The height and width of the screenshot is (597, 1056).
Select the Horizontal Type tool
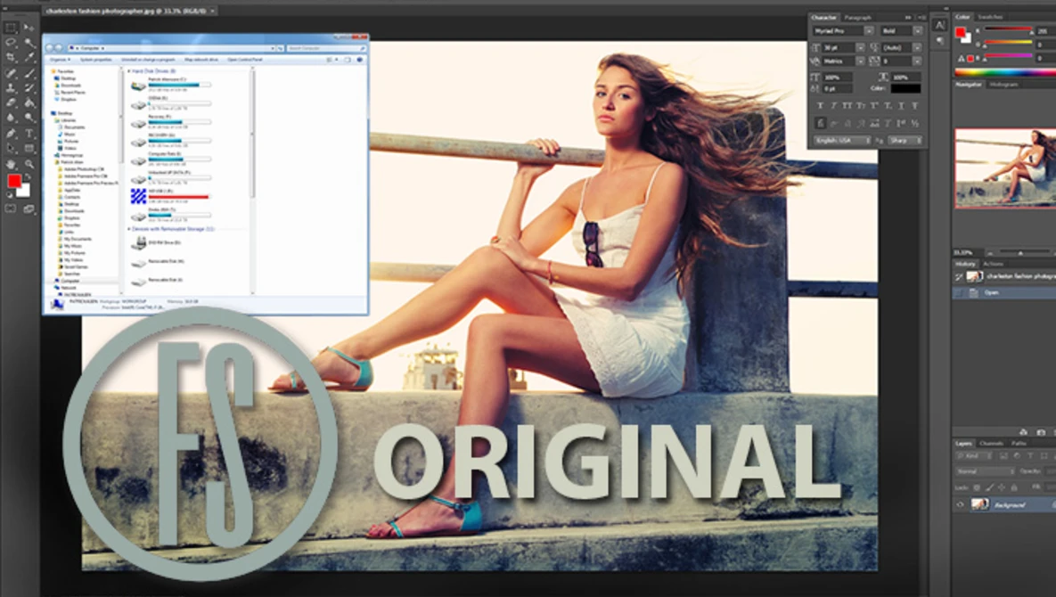tap(29, 134)
